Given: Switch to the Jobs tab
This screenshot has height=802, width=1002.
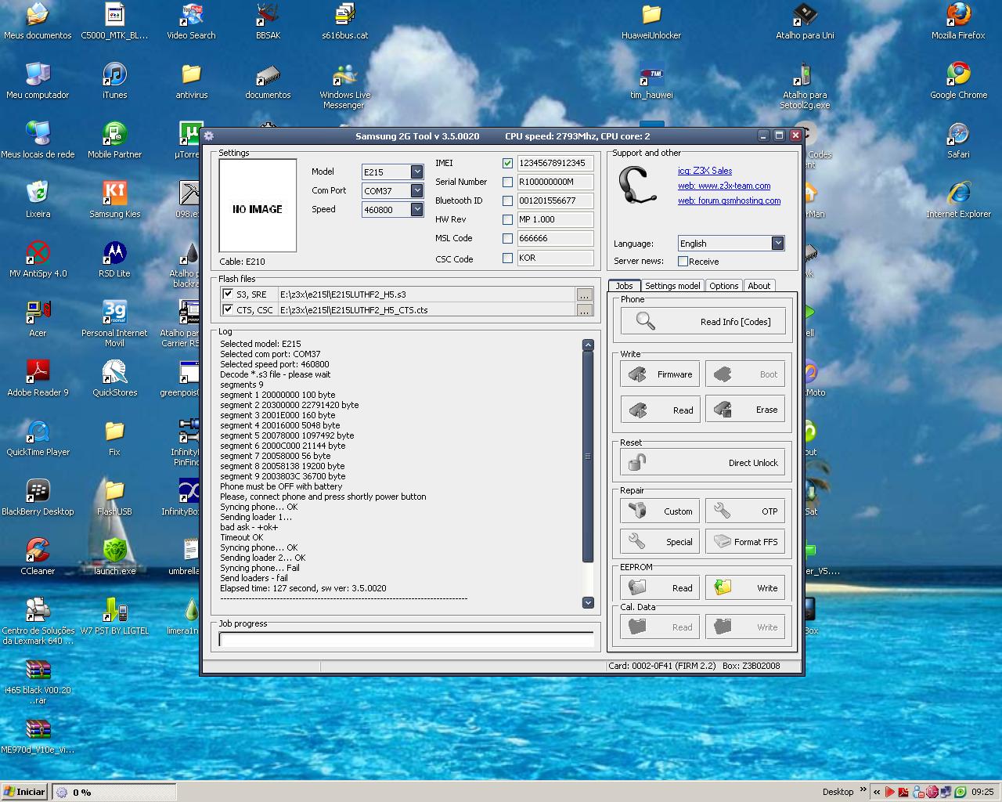Looking at the screenshot, I should [624, 286].
